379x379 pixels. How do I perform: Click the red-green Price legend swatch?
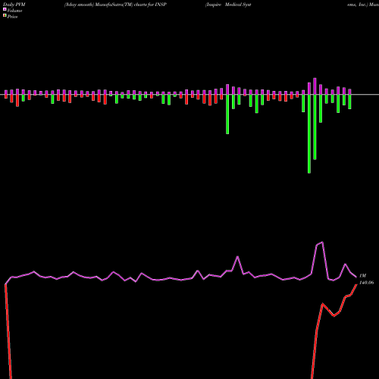[x=5, y=16]
